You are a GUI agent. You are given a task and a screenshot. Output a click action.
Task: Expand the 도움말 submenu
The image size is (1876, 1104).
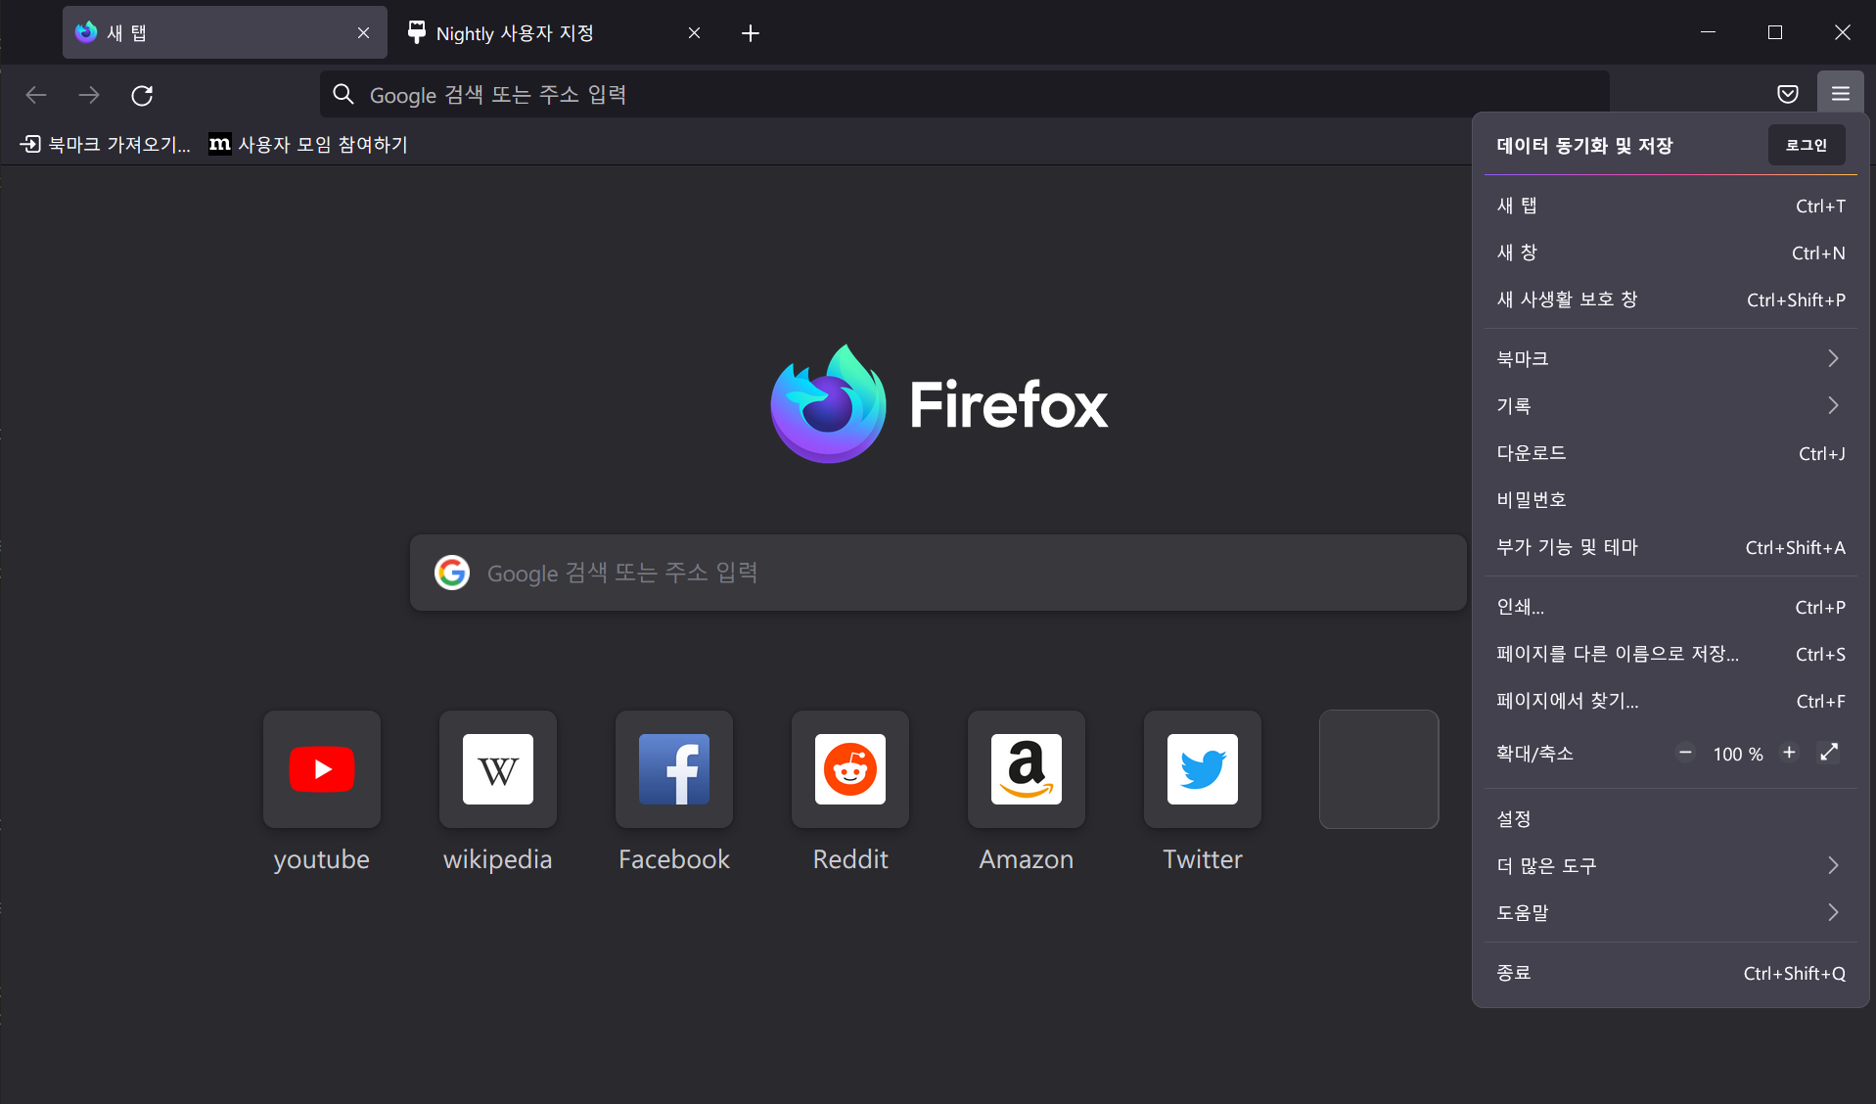[x=1670, y=912]
